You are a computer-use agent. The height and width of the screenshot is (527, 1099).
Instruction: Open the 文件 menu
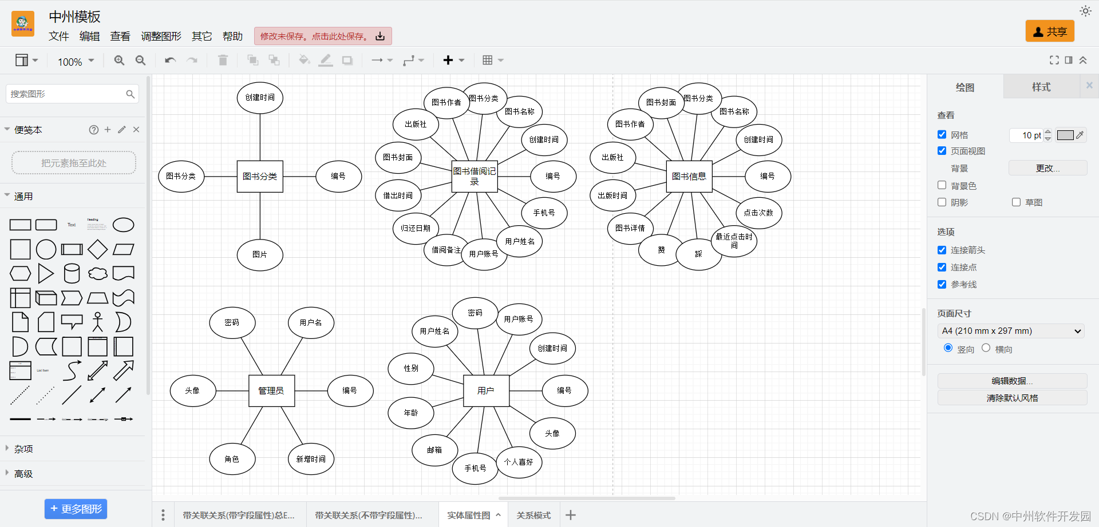click(x=58, y=36)
